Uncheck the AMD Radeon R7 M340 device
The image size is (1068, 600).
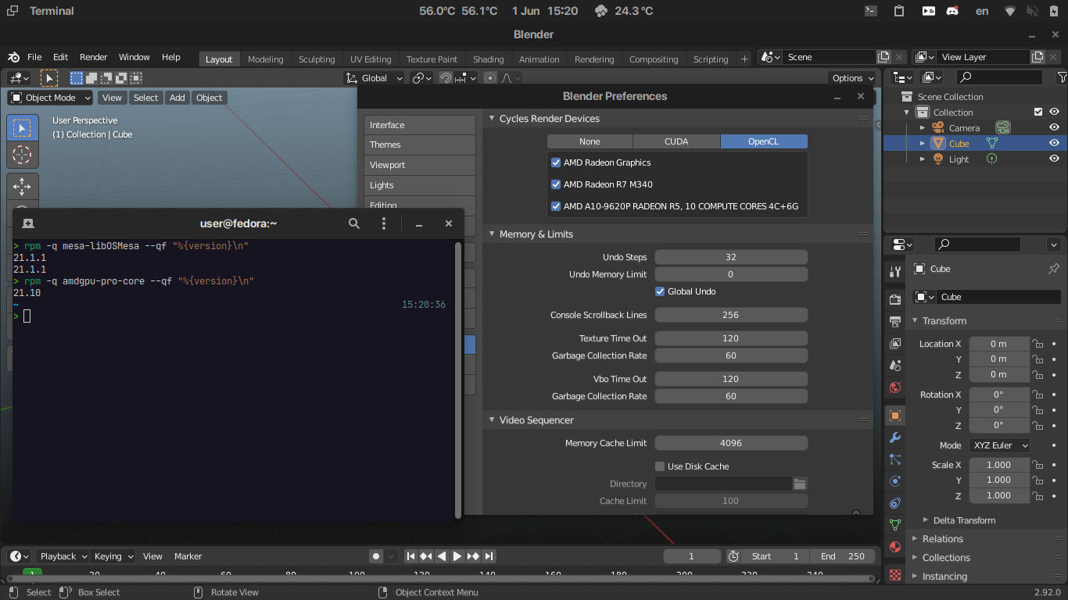(x=556, y=184)
